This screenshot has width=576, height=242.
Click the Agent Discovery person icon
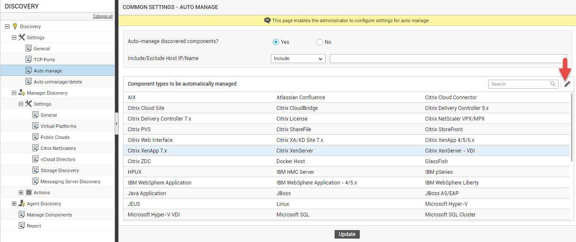[x=22, y=204]
